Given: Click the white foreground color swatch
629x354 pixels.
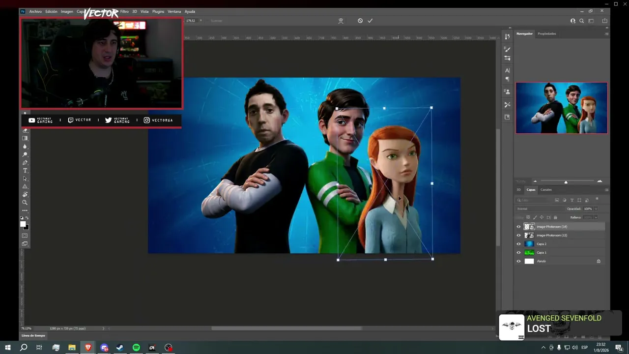Looking at the screenshot, I should (23, 224).
